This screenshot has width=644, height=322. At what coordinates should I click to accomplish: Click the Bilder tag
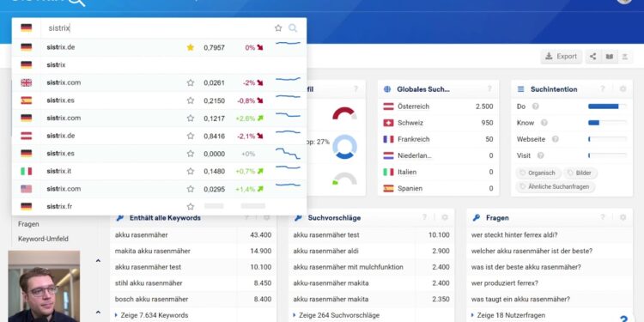[x=580, y=173]
